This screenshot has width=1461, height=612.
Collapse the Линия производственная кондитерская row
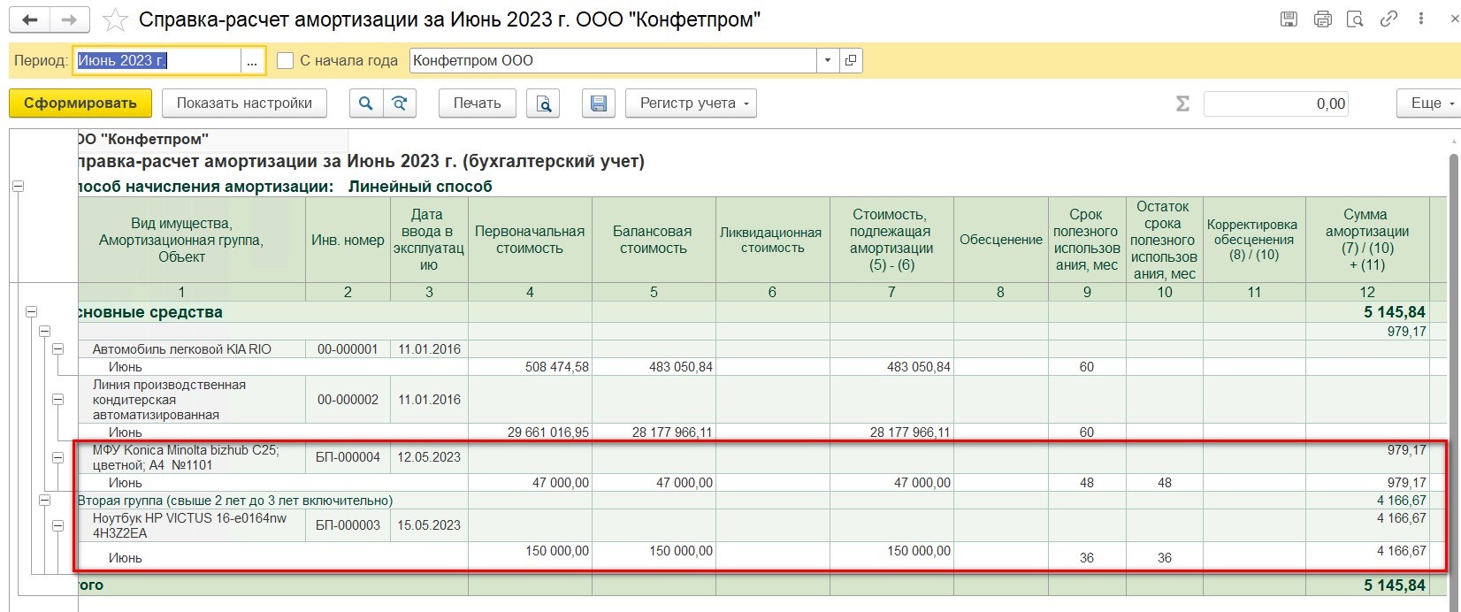point(58,400)
